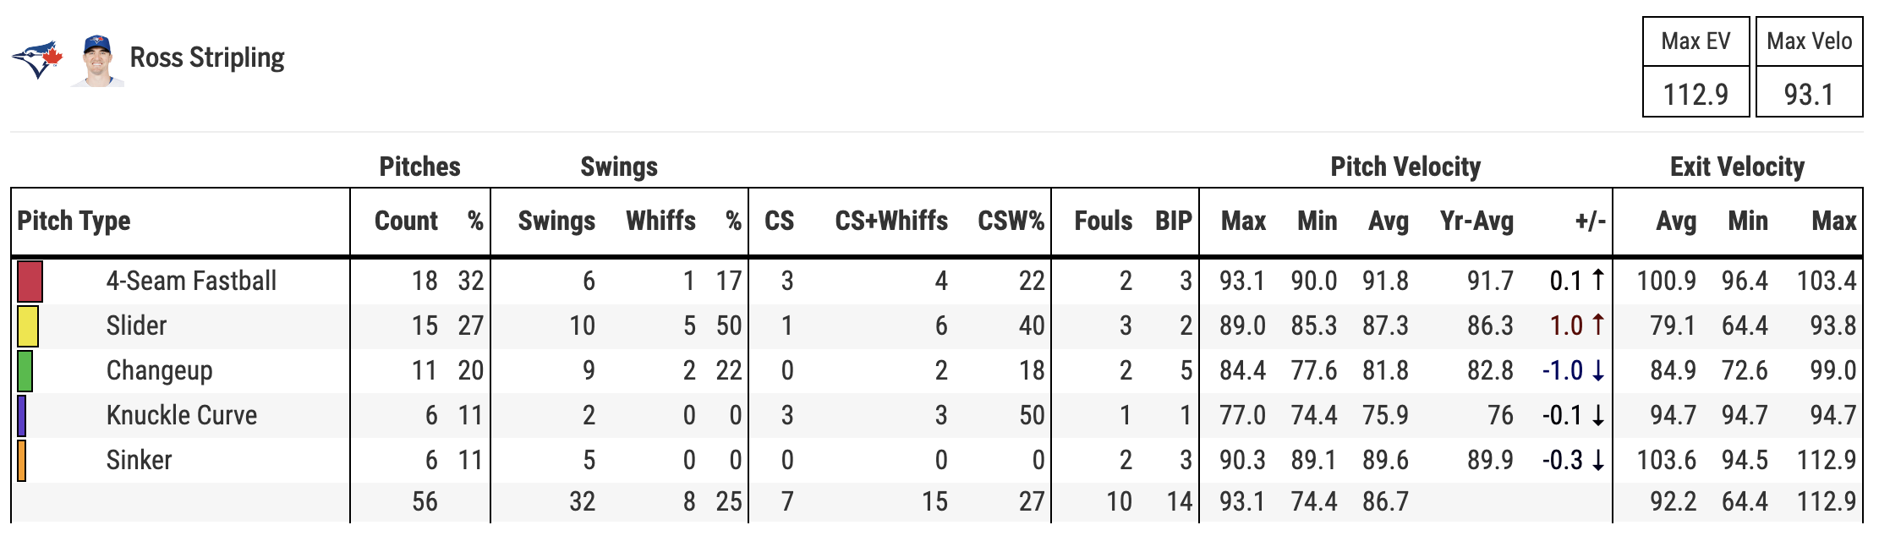The width and height of the screenshot is (1879, 536).
Task: Click the red 4-Seam Fastball color swatch
Action: point(30,282)
